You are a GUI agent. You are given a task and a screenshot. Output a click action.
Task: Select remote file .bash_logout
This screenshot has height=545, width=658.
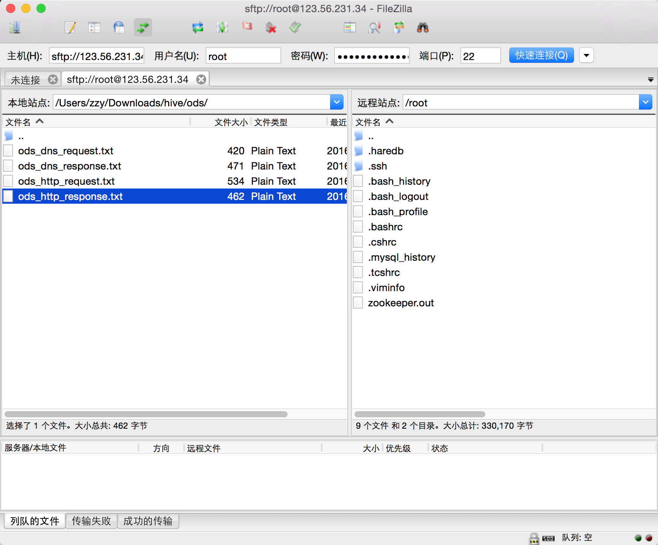[x=504, y=196]
